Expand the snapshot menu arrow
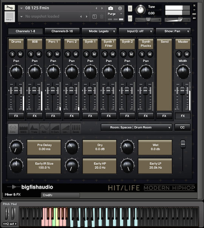The width and height of the screenshot is (204, 228). coord(22,17)
